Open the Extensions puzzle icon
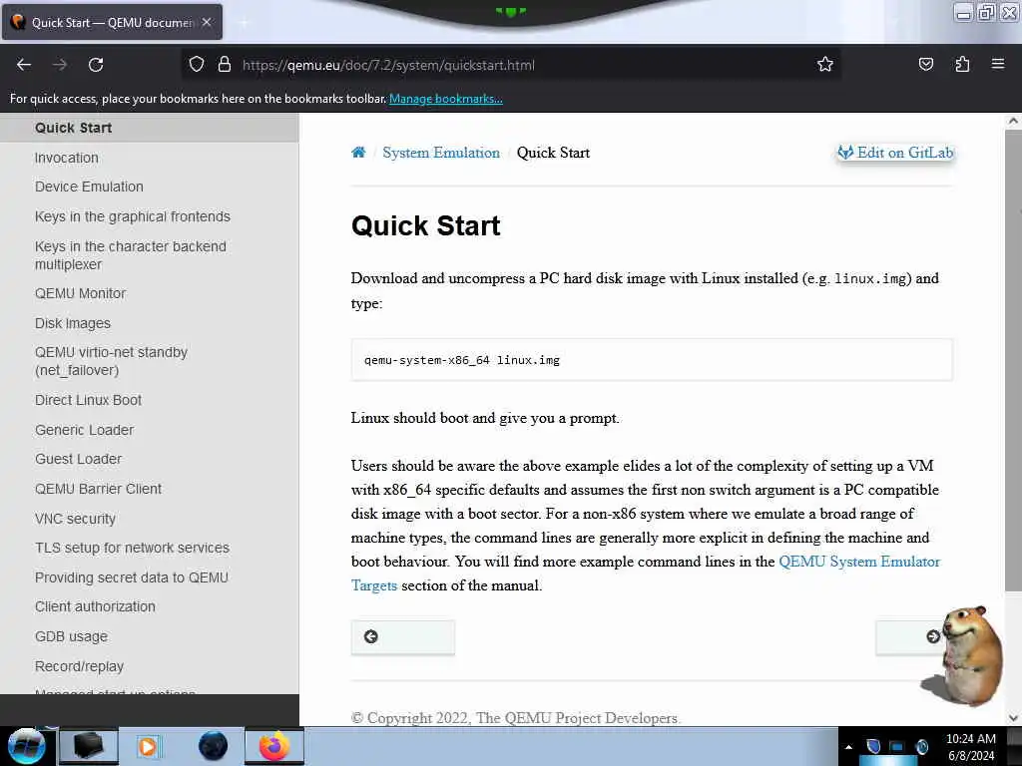 point(962,65)
